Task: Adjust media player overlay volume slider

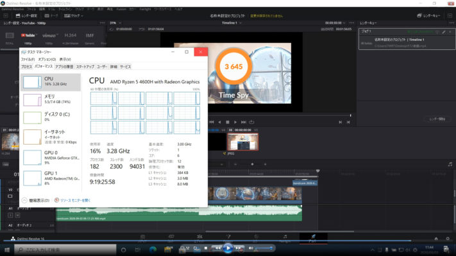Action: click(264, 248)
